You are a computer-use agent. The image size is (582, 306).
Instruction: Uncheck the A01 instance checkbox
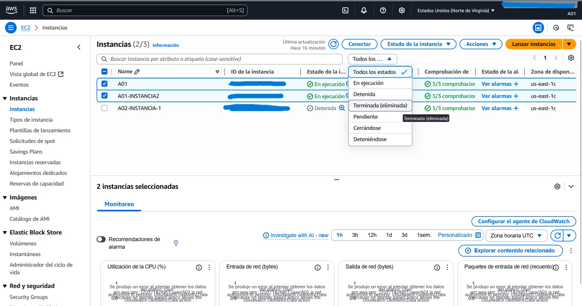coord(104,84)
